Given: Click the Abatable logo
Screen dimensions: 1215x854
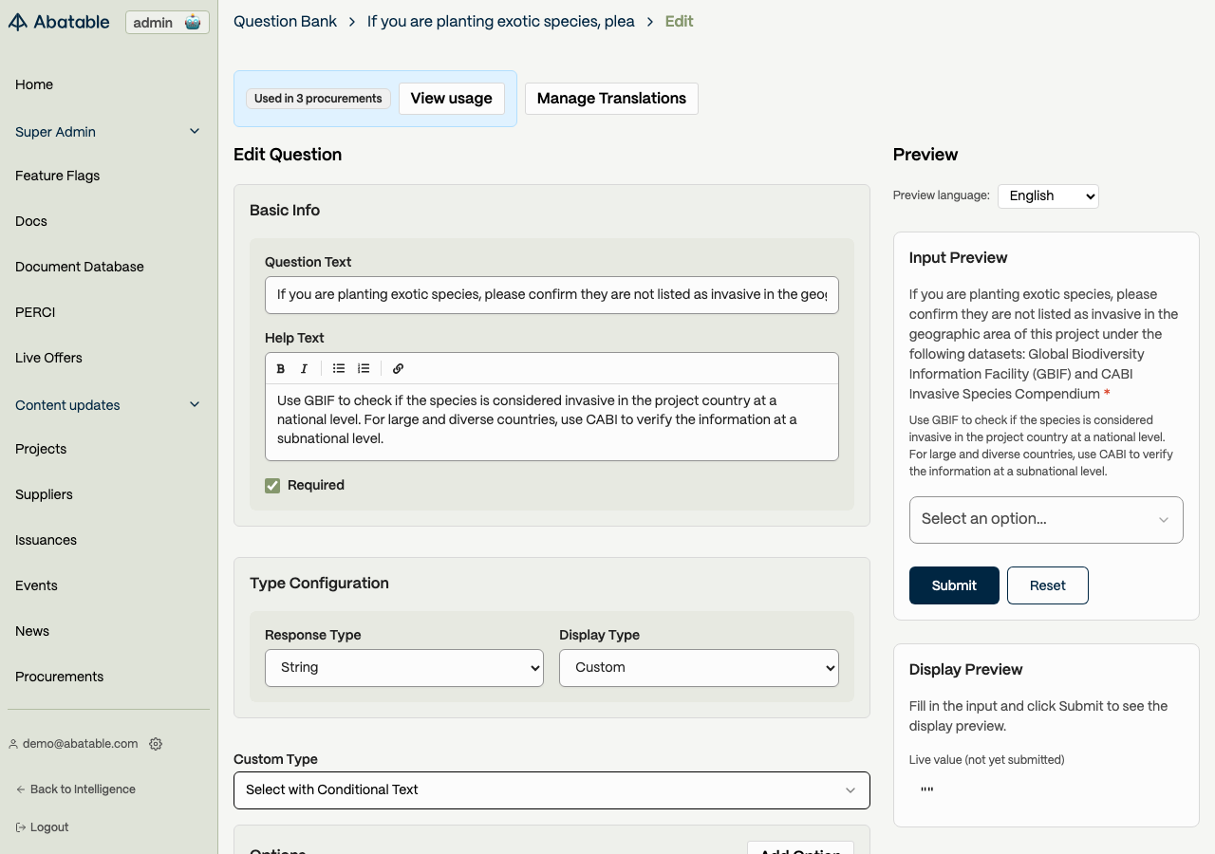Looking at the screenshot, I should tap(59, 22).
